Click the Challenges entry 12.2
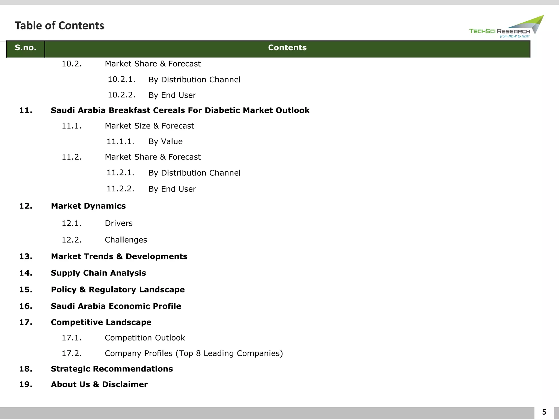Image resolution: width=559 pixels, height=419 pixels. pos(126,240)
